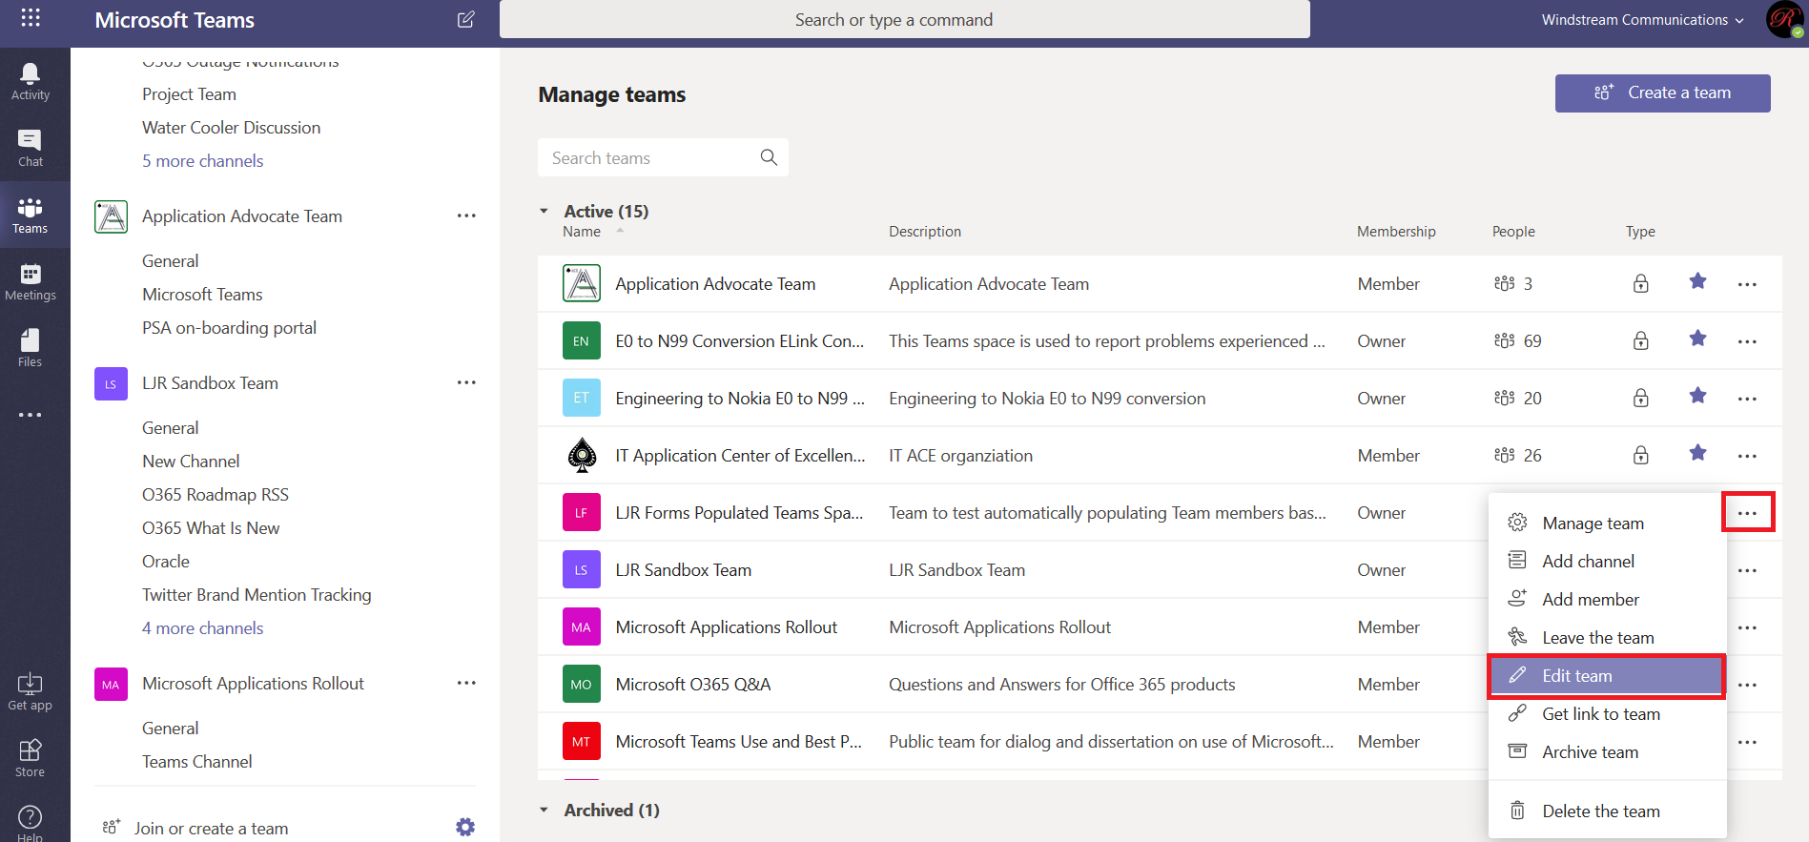1809x842 pixels.
Task: Open more options for Microsoft O365 Q&A row
Action: pos(1747,685)
